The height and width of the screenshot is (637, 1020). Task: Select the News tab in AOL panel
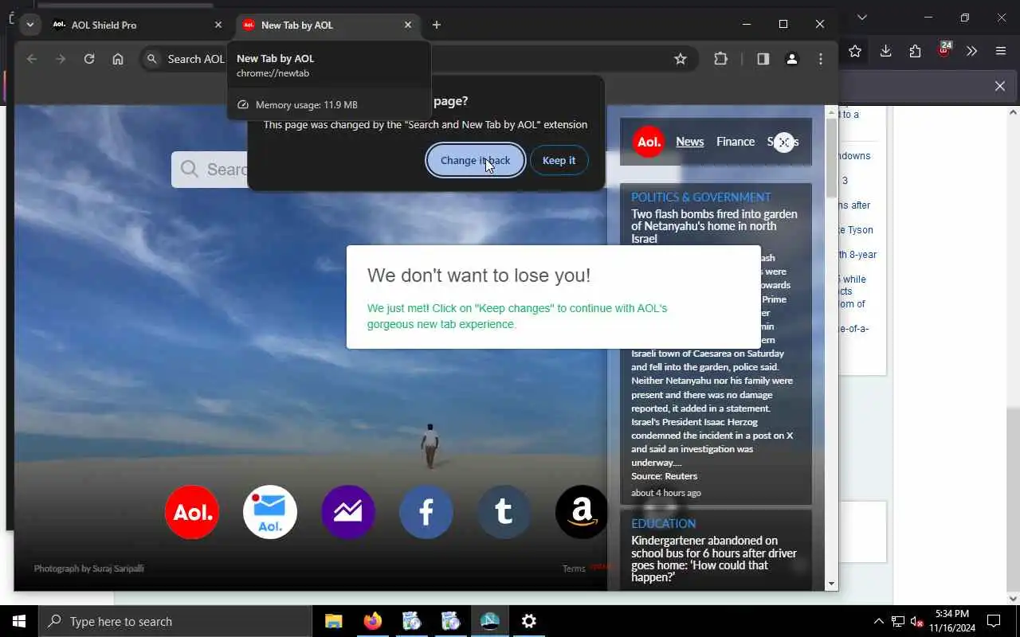690,142
